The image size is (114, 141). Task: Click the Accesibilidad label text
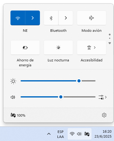point(92,60)
